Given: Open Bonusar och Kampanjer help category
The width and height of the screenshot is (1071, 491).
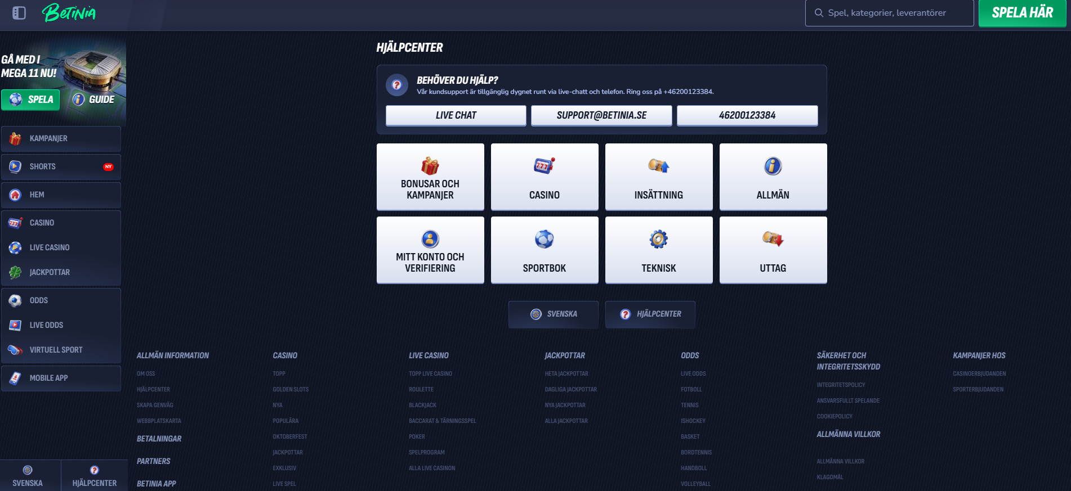Looking at the screenshot, I should (430, 177).
